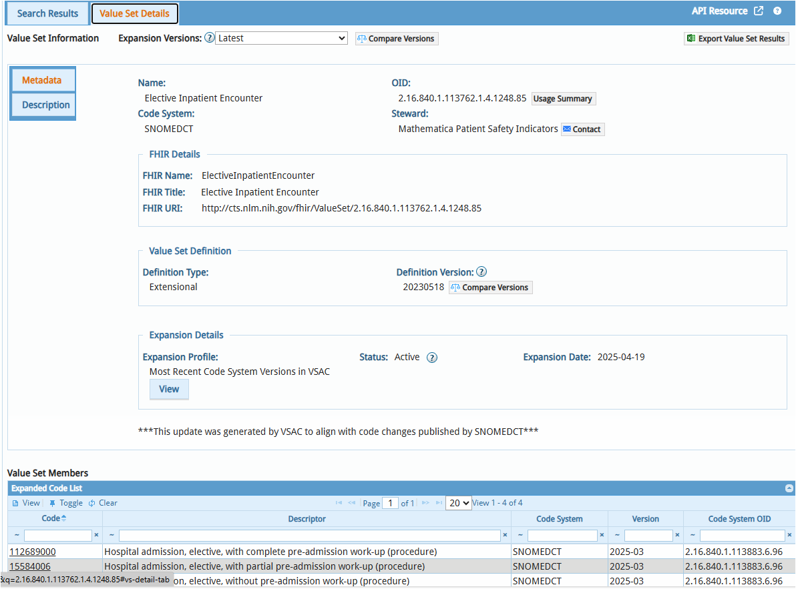Sort by the Version column header
Screen dimensions: 796x589
pyautogui.click(x=645, y=518)
